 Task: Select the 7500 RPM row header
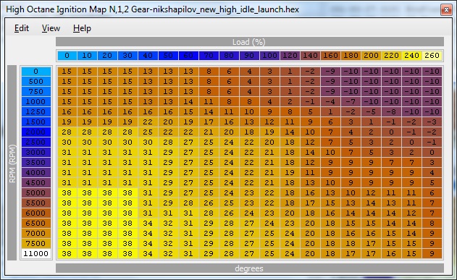coord(35,243)
